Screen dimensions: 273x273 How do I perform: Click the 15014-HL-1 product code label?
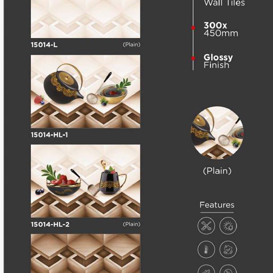pos(49,135)
